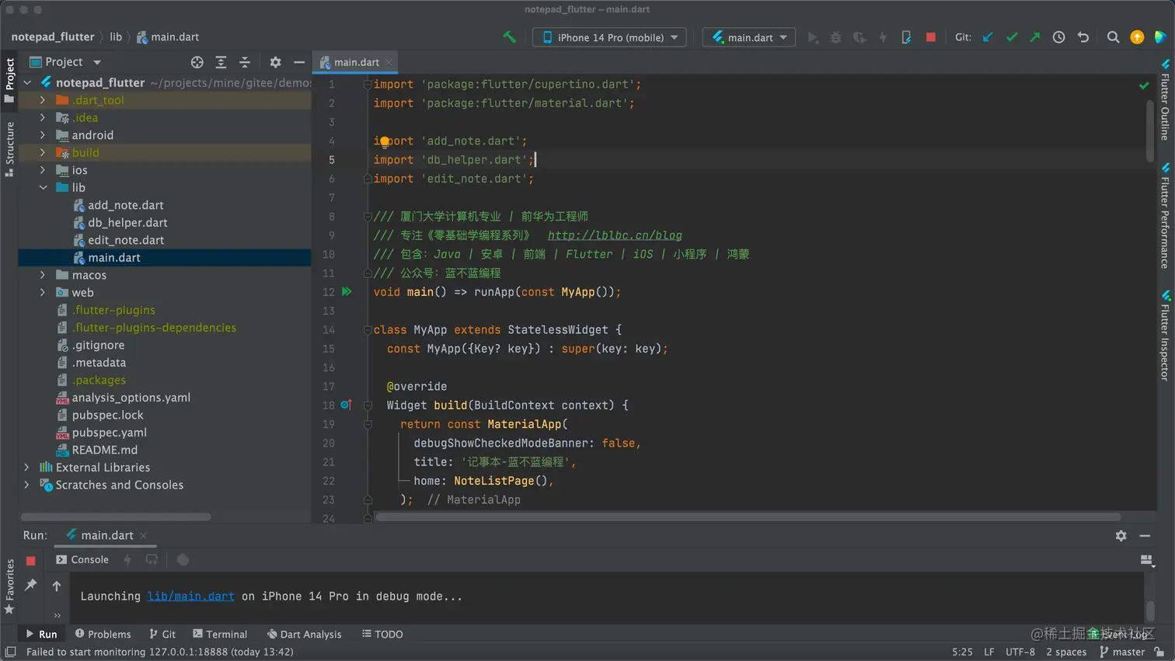Viewport: 1175px width, 661px height.
Task: Rollback changes with the undo arrow
Action: pyautogui.click(x=1083, y=37)
